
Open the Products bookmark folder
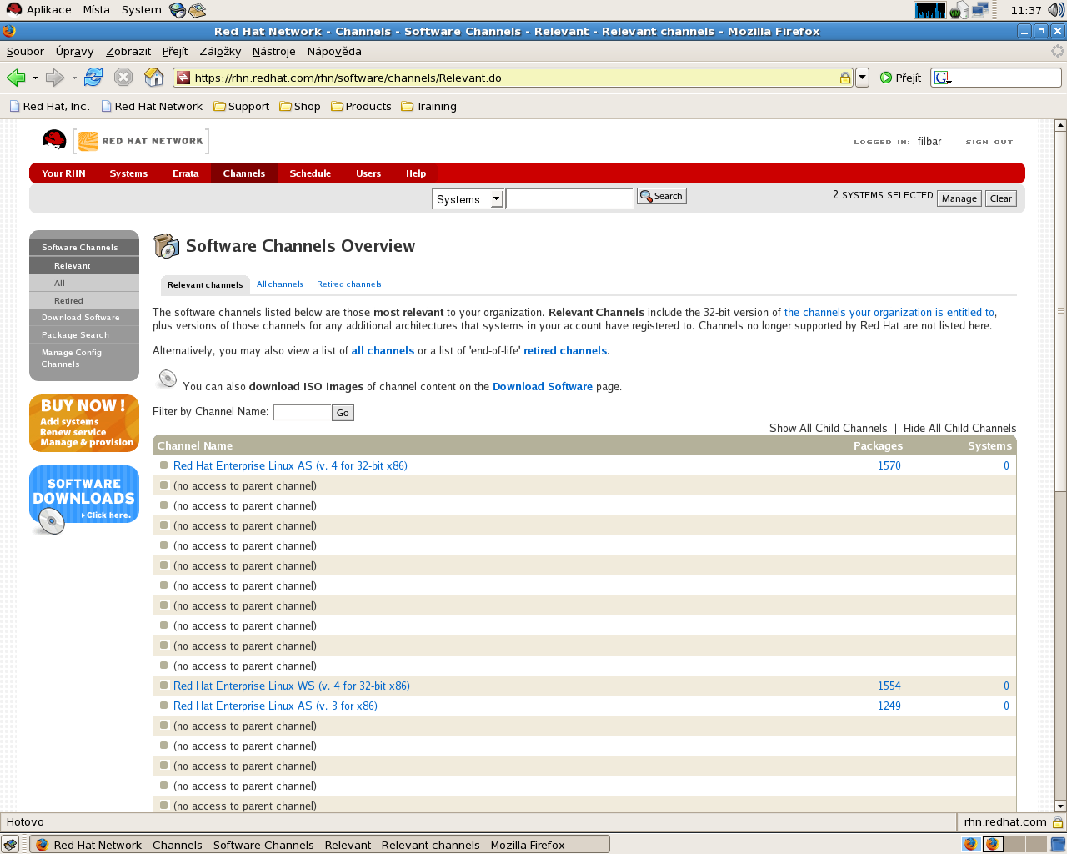pos(361,106)
